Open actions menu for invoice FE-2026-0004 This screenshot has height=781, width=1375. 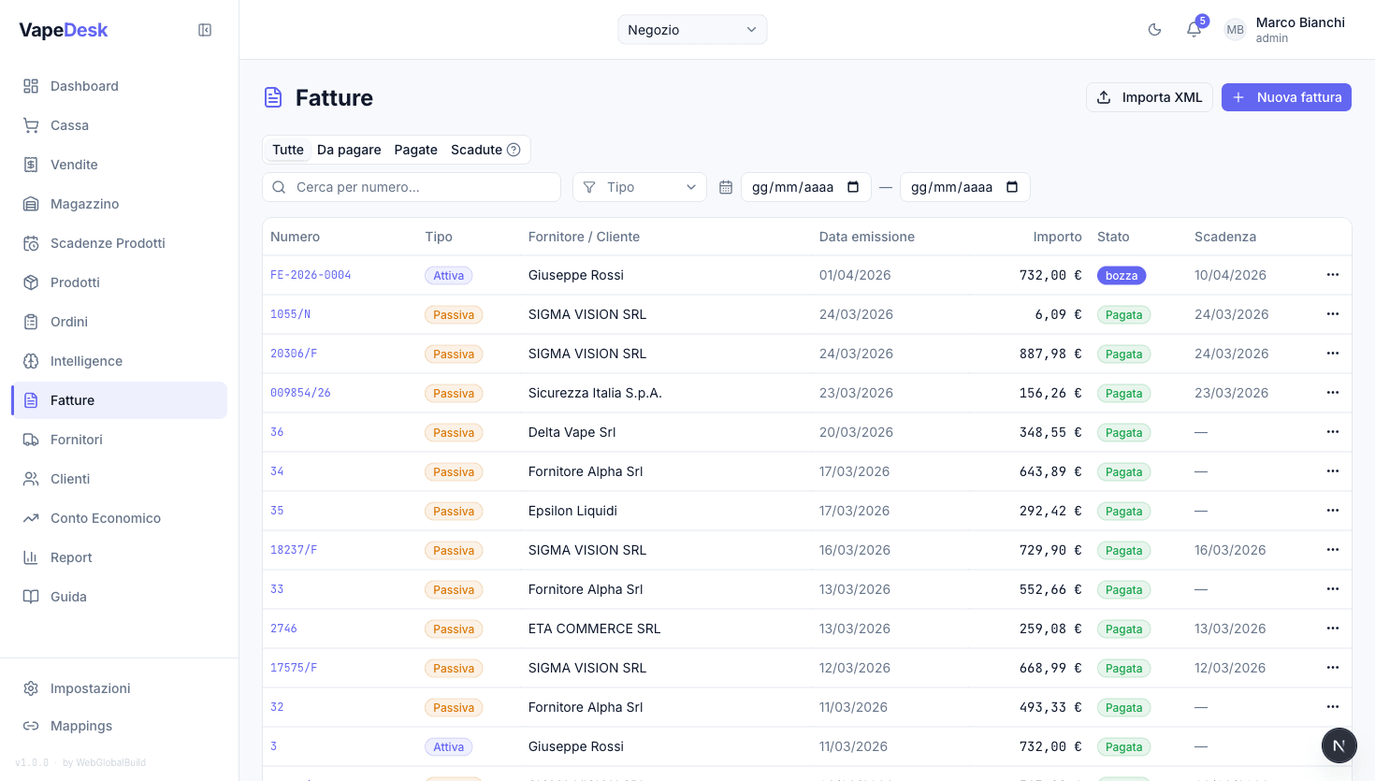[x=1332, y=275]
